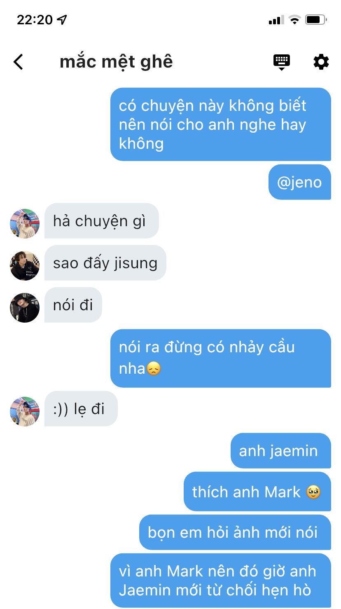The height and width of the screenshot is (609, 341).
Task: Tap the message about 'từ chối hẹn hò'
Action: click(x=221, y=581)
